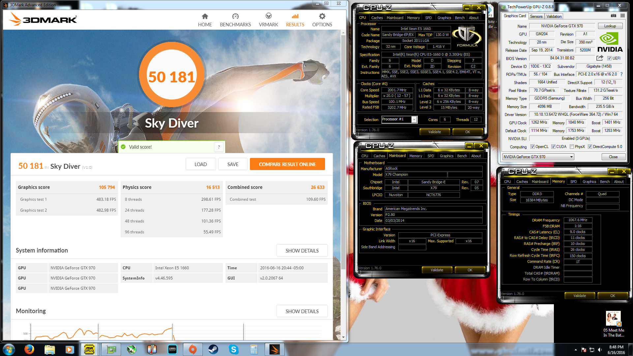Open the Processor #1 selection dropdown

click(x=414, y=120)
